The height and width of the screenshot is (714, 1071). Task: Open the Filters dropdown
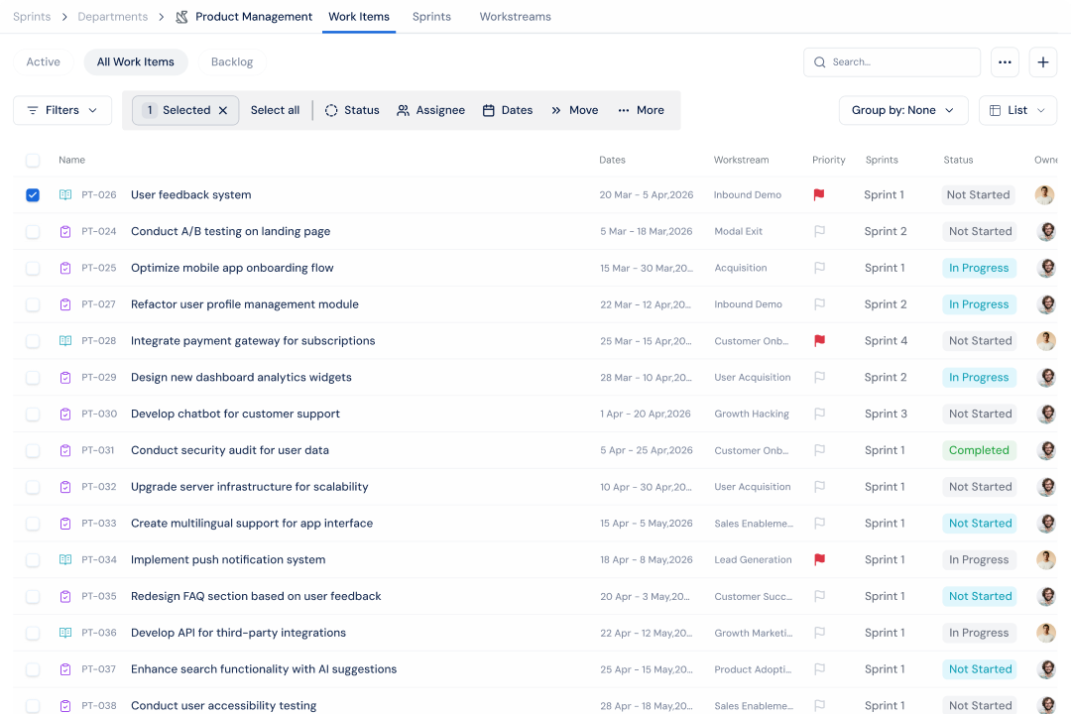pos(62,110)
